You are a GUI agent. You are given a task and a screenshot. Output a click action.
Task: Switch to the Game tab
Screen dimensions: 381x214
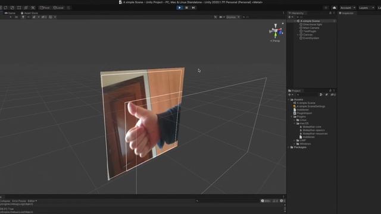coord(10,13)
